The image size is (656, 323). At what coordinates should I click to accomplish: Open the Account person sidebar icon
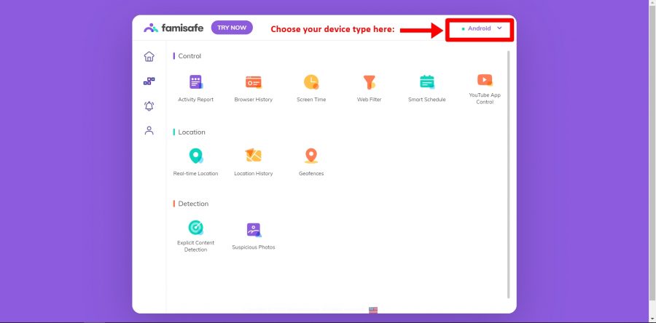point(149,131)
